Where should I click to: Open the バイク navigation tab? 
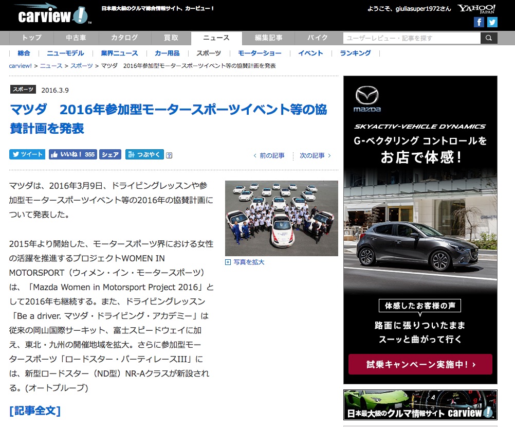[318, 38]
